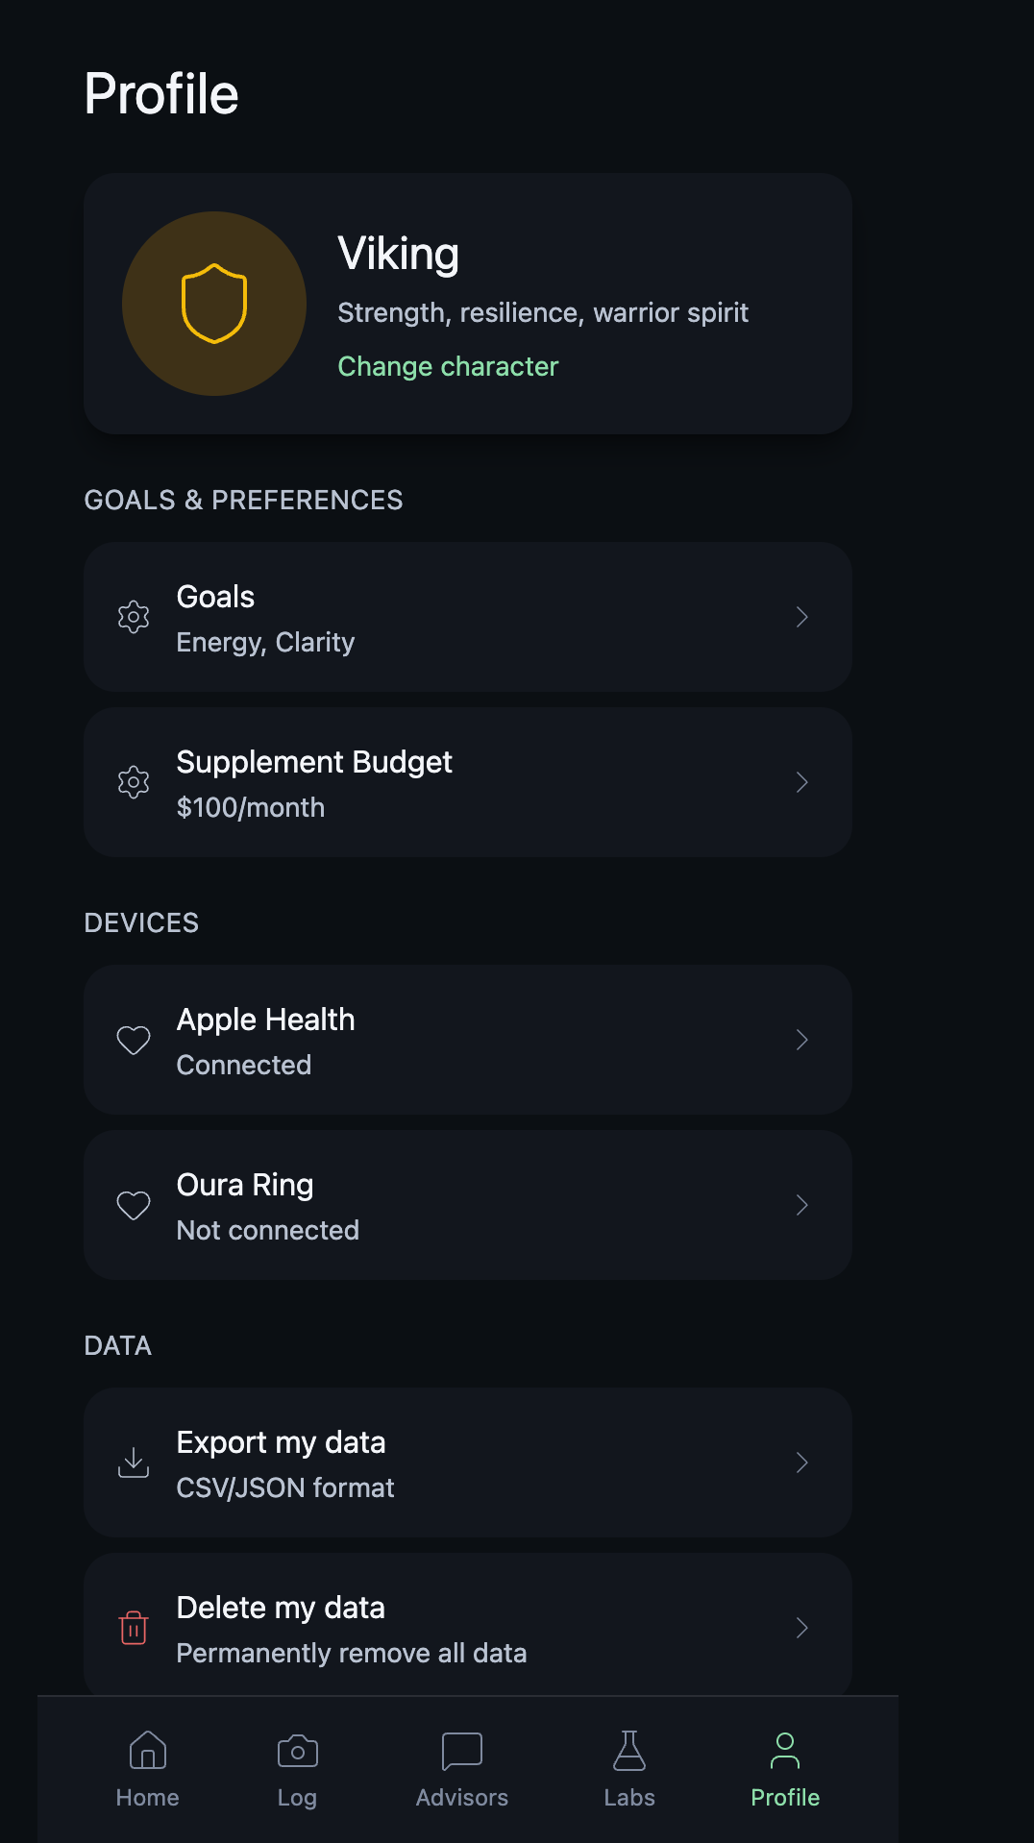Open the Advisors tab
This screenshot has height=1843, width=1034.
tap(462, 1770)
